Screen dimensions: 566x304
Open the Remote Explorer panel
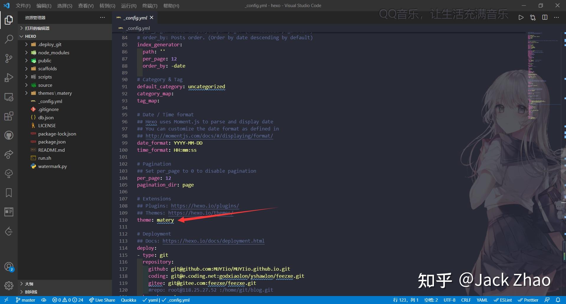click(x=9, y=97)
